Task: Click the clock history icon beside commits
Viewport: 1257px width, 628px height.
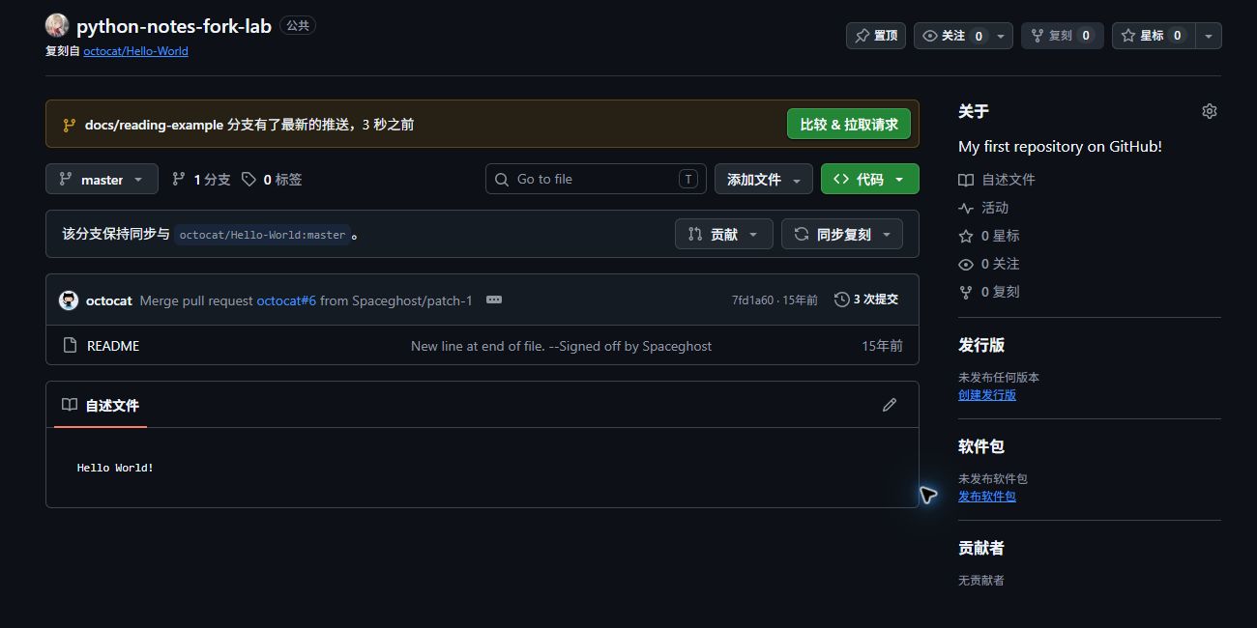Action: tap(841, 300)
